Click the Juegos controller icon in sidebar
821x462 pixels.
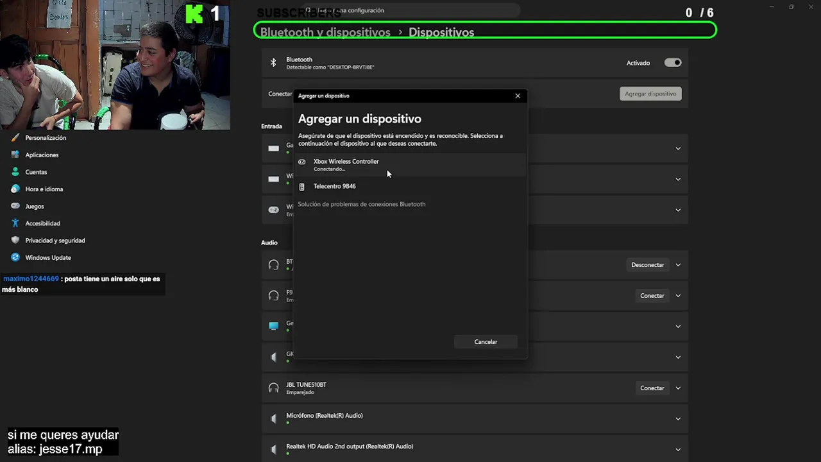tap(15, 206)
